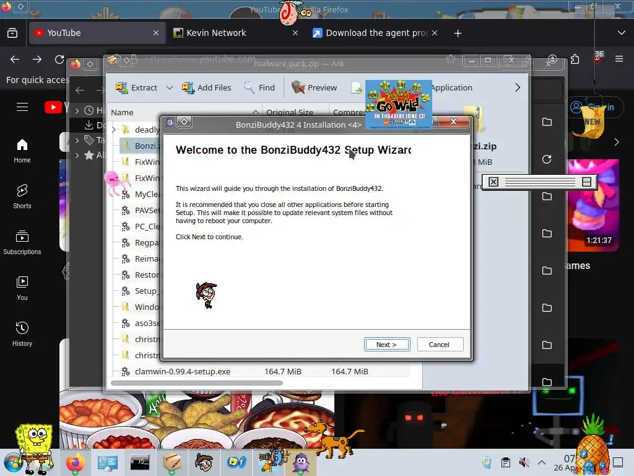Select the Setup_ entry in archive list
Viewport: 634px width, 476px height.
141,291
